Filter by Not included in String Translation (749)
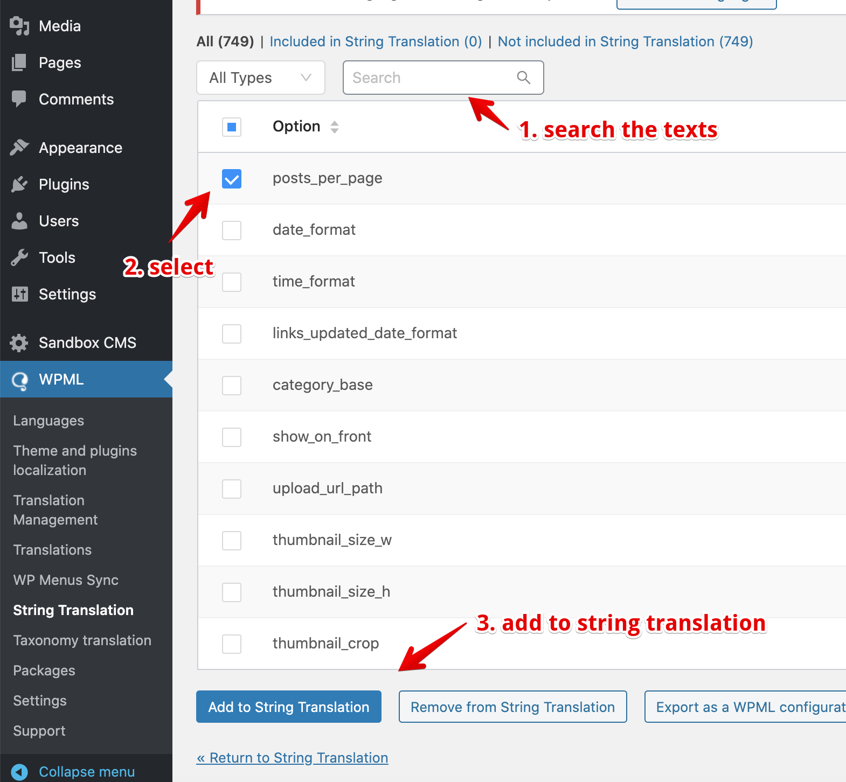 [625, 41]
